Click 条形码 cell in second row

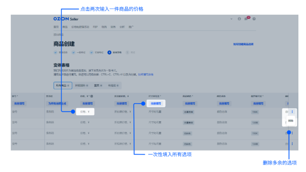pos(50,122)
